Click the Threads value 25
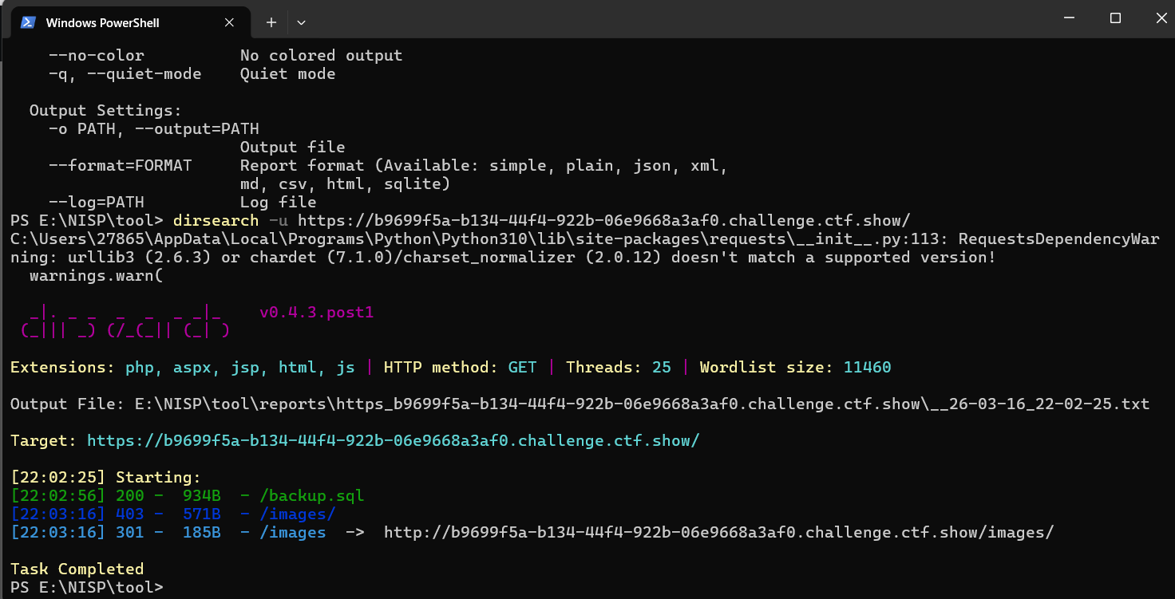Viewport: 1175px width, 599px height. pyautogui.click(x=661, y=367)
